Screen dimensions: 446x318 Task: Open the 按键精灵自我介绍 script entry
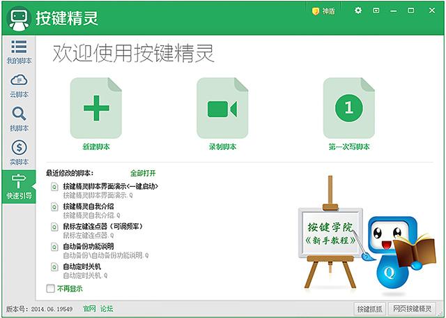coord(89,206)
